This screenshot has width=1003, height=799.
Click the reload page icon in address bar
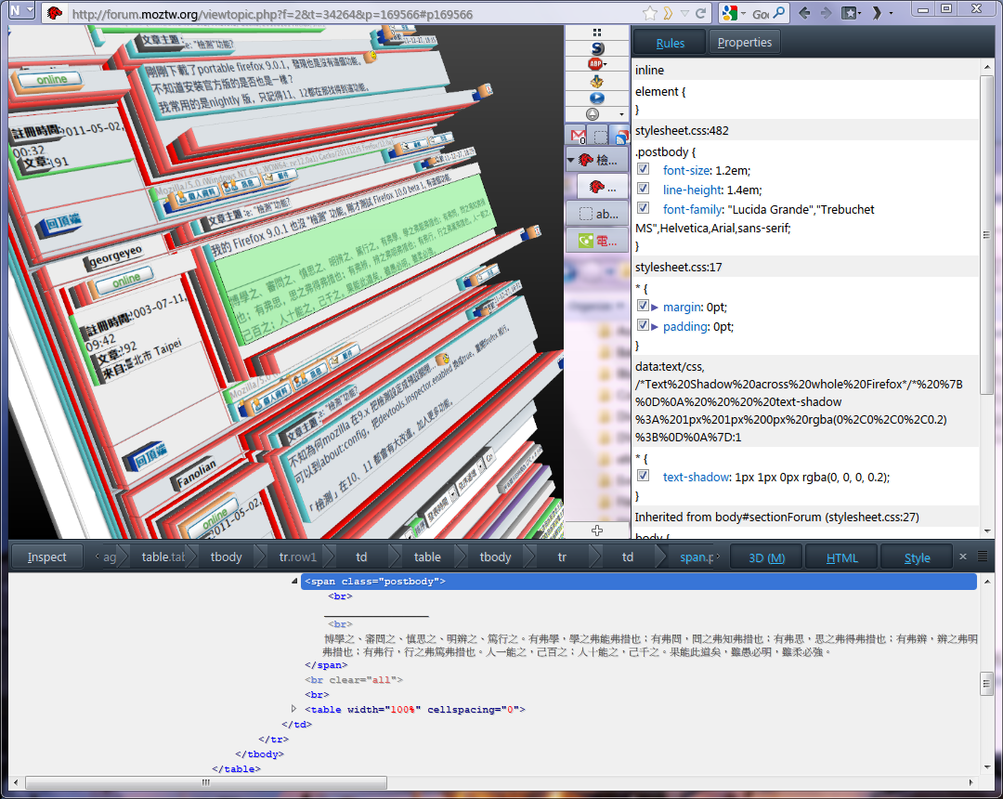click(701, 13)
